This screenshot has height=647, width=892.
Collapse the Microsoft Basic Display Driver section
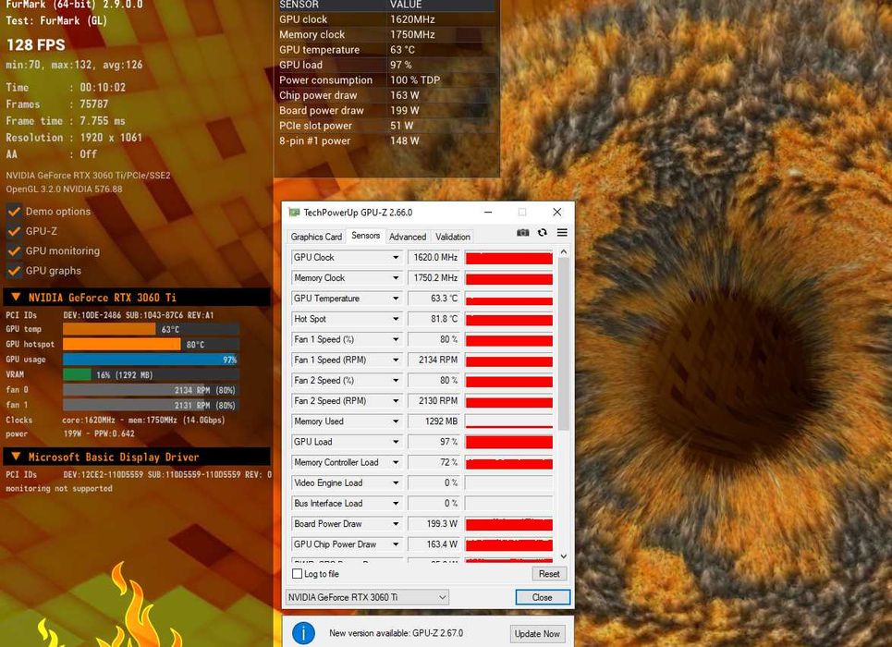(16, 457)
